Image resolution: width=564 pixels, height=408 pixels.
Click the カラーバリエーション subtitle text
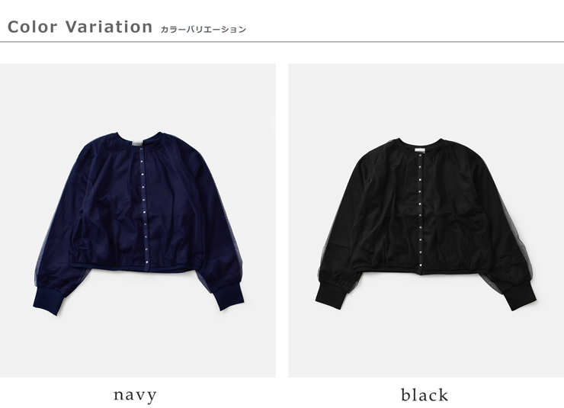tap(203, 30)
